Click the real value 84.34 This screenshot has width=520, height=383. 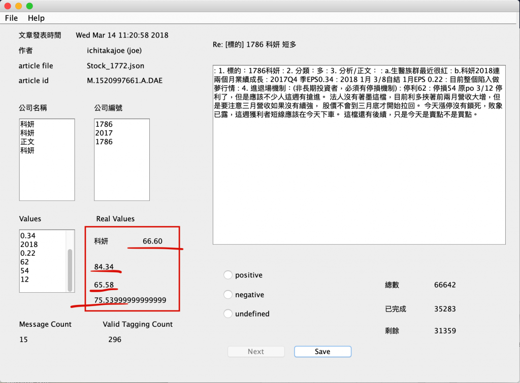click(104, 267)
